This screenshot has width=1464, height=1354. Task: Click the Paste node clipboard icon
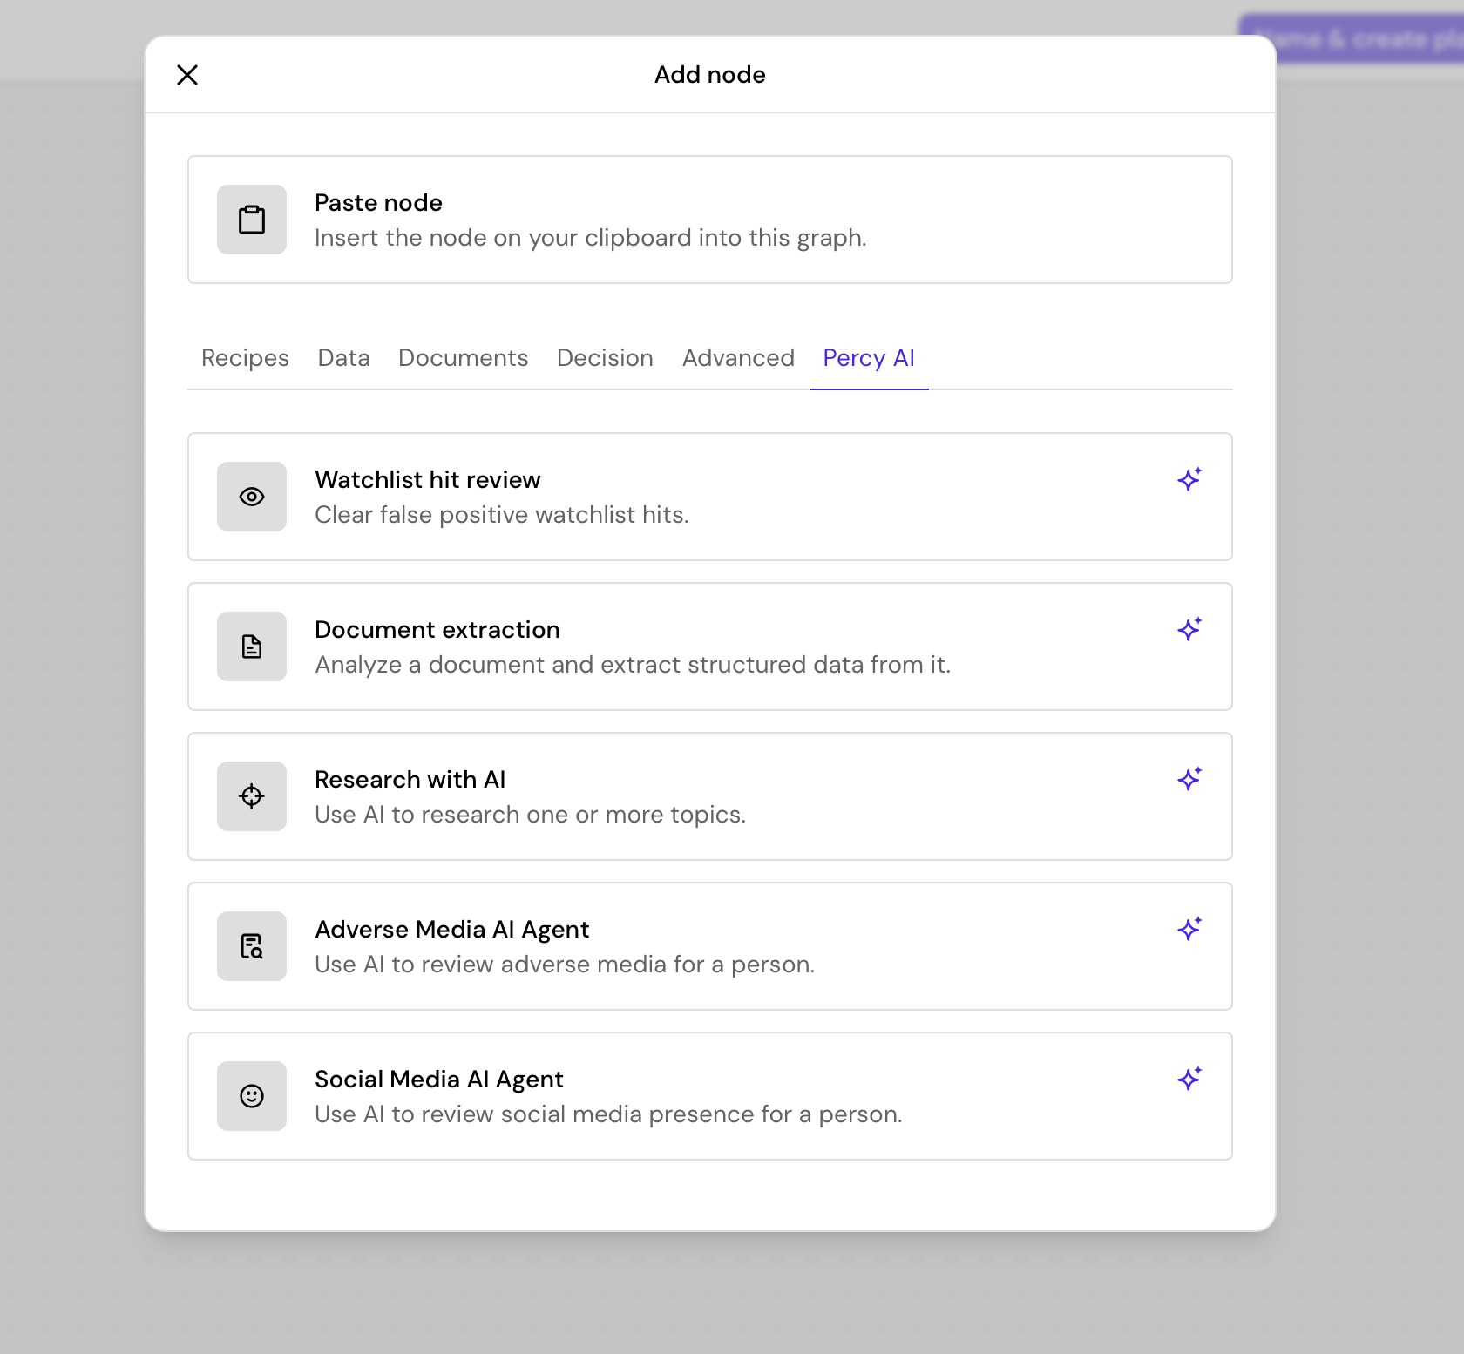[x=252, y=220]
